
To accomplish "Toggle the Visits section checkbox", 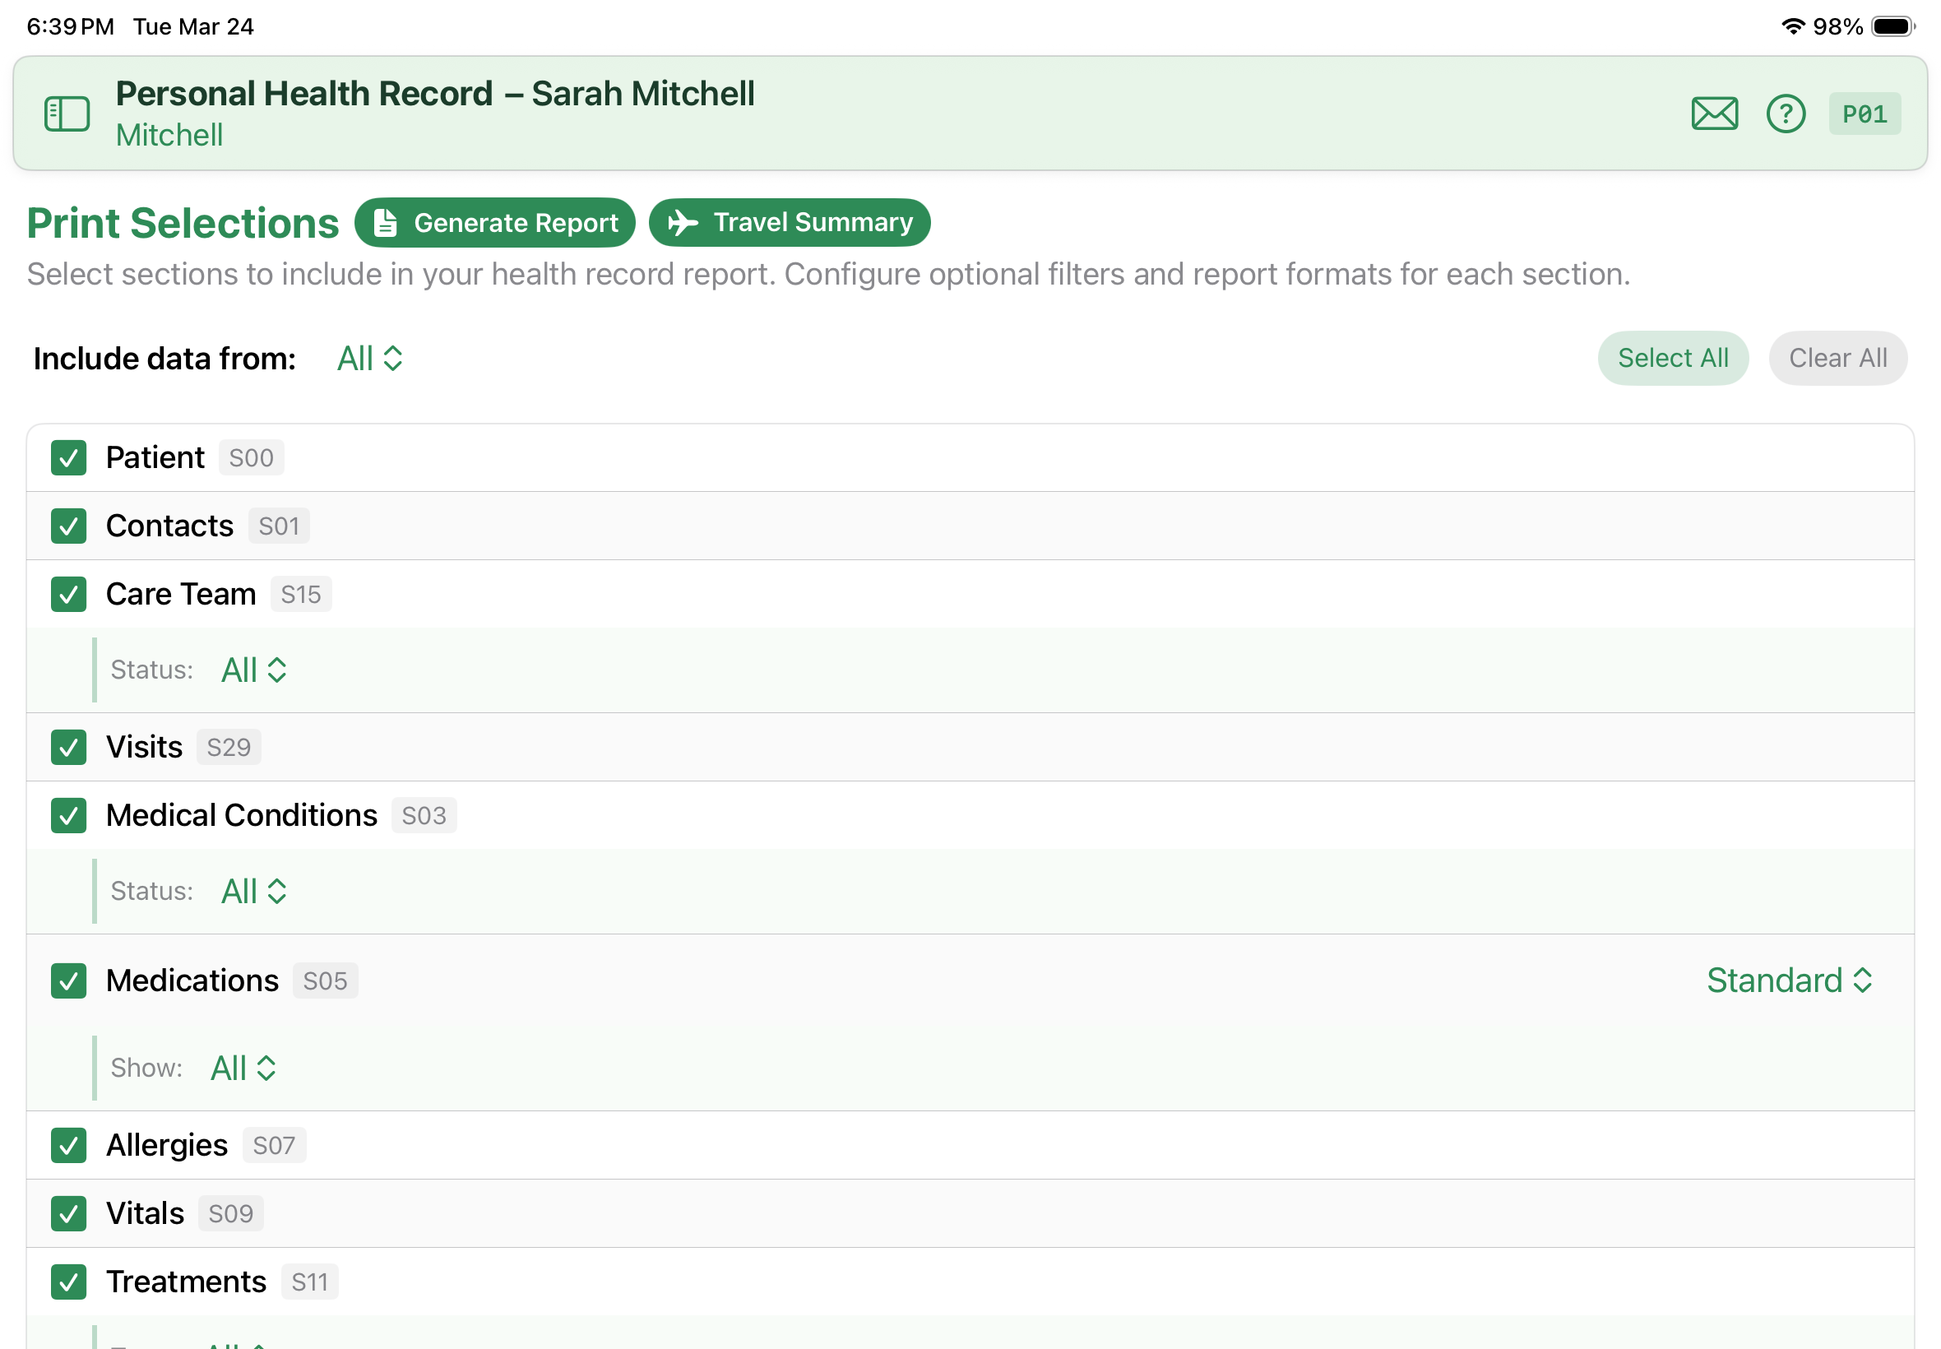I will (68, 747).
